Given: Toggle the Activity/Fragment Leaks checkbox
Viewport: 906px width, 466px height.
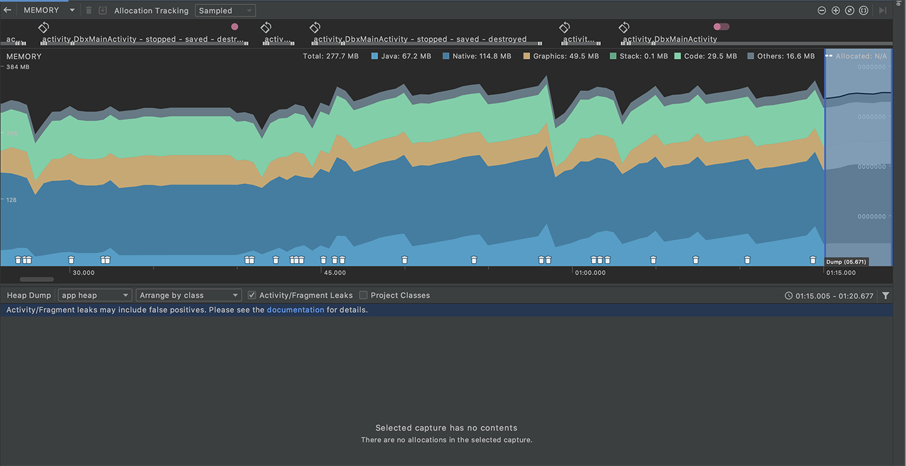Looking at the screenshot, I should pos(252,295).
